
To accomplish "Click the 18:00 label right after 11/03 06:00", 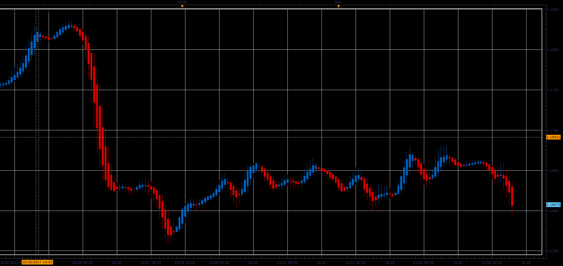I will [526, 262].
